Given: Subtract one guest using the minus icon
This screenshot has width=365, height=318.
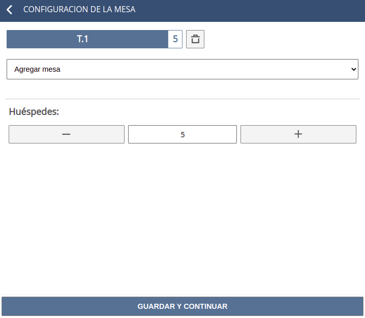Looking at the screenshot, I should point(67,134).
